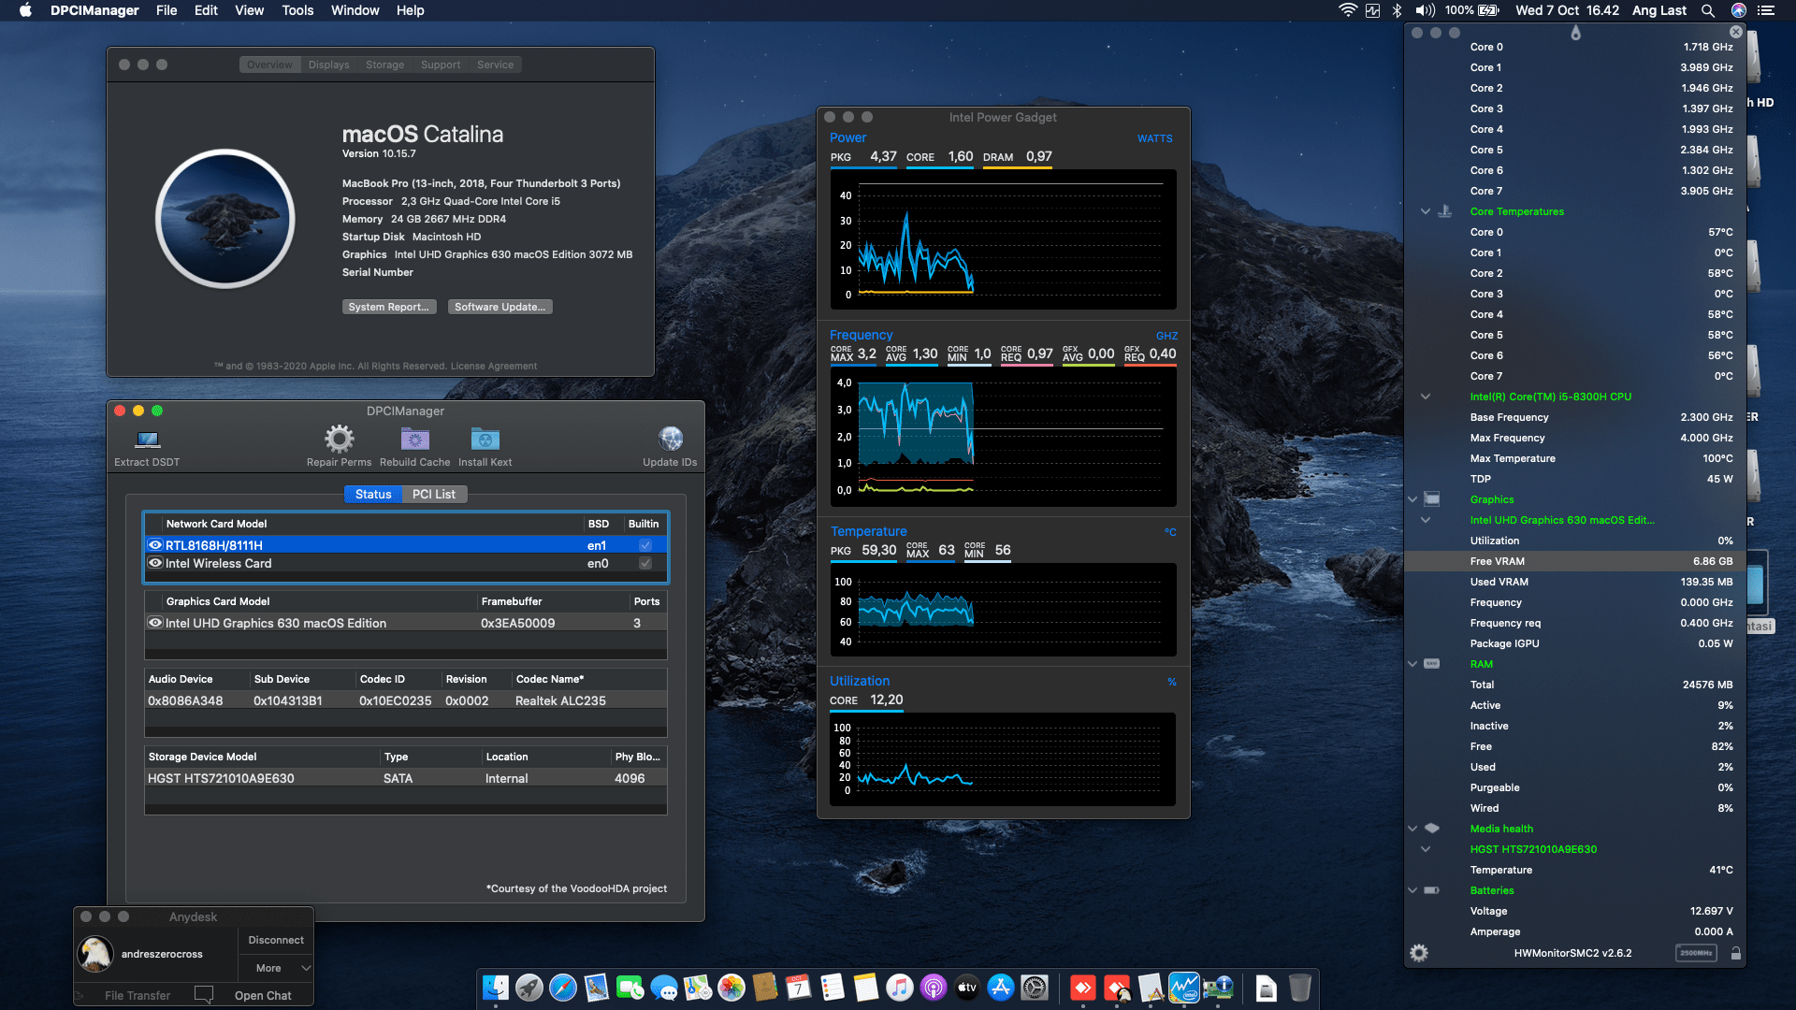Viewport: 1796px width, 1010px height.
Task: Uncheck Builtin for the RTL8168H network card
Action: (644, 544)
